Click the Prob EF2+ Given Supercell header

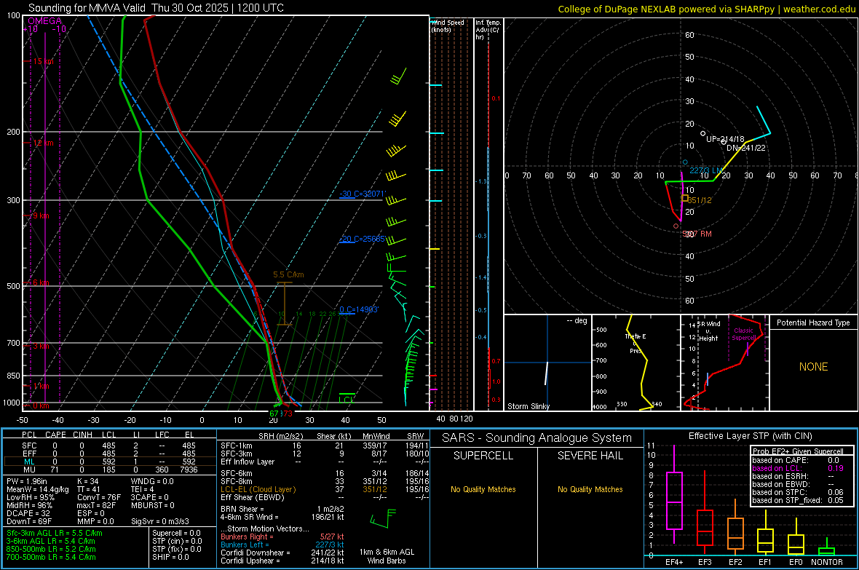[798, 451]
